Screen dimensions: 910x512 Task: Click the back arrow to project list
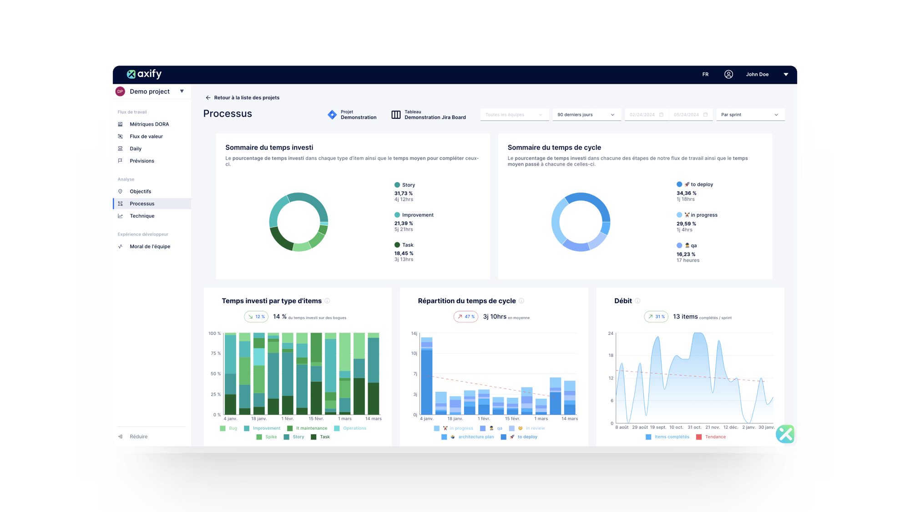click(x=208, y=98)
